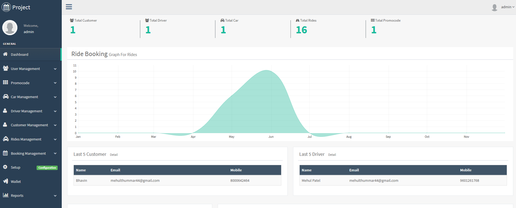Expand the Rides Management chevron
This screenshot has height=208, width=516.
click(x=55, y=139)
